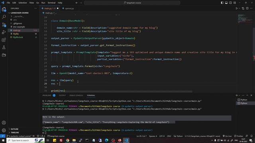
Task: Collapse the LANGCHAIN COURSE folder section
Action: [x=20, y=13]
